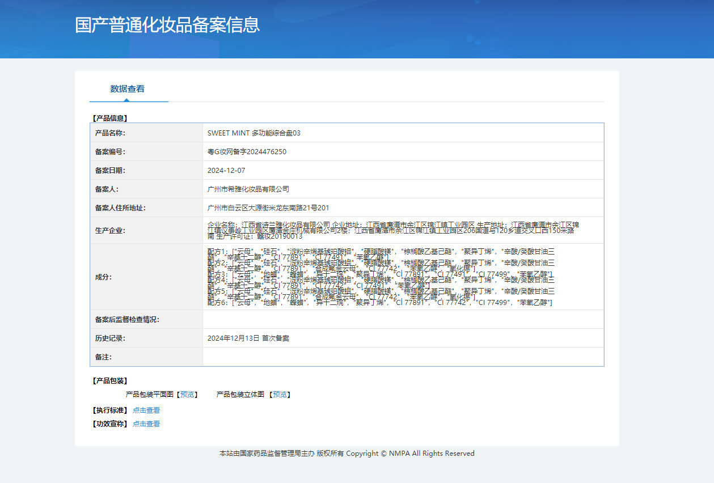Image resolution: width=714 pixels, height=483 pixels.
Task: Open 预览 link for 产品包装立体图
Action: [x=279, y=395]
